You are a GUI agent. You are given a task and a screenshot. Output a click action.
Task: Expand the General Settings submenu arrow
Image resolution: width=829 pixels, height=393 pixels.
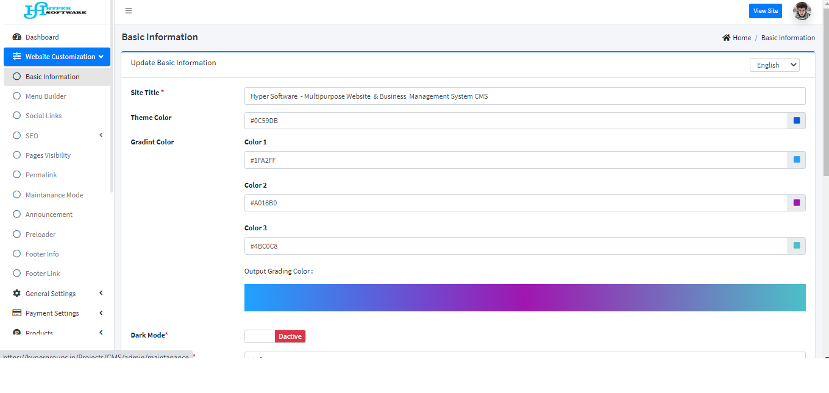101,293
